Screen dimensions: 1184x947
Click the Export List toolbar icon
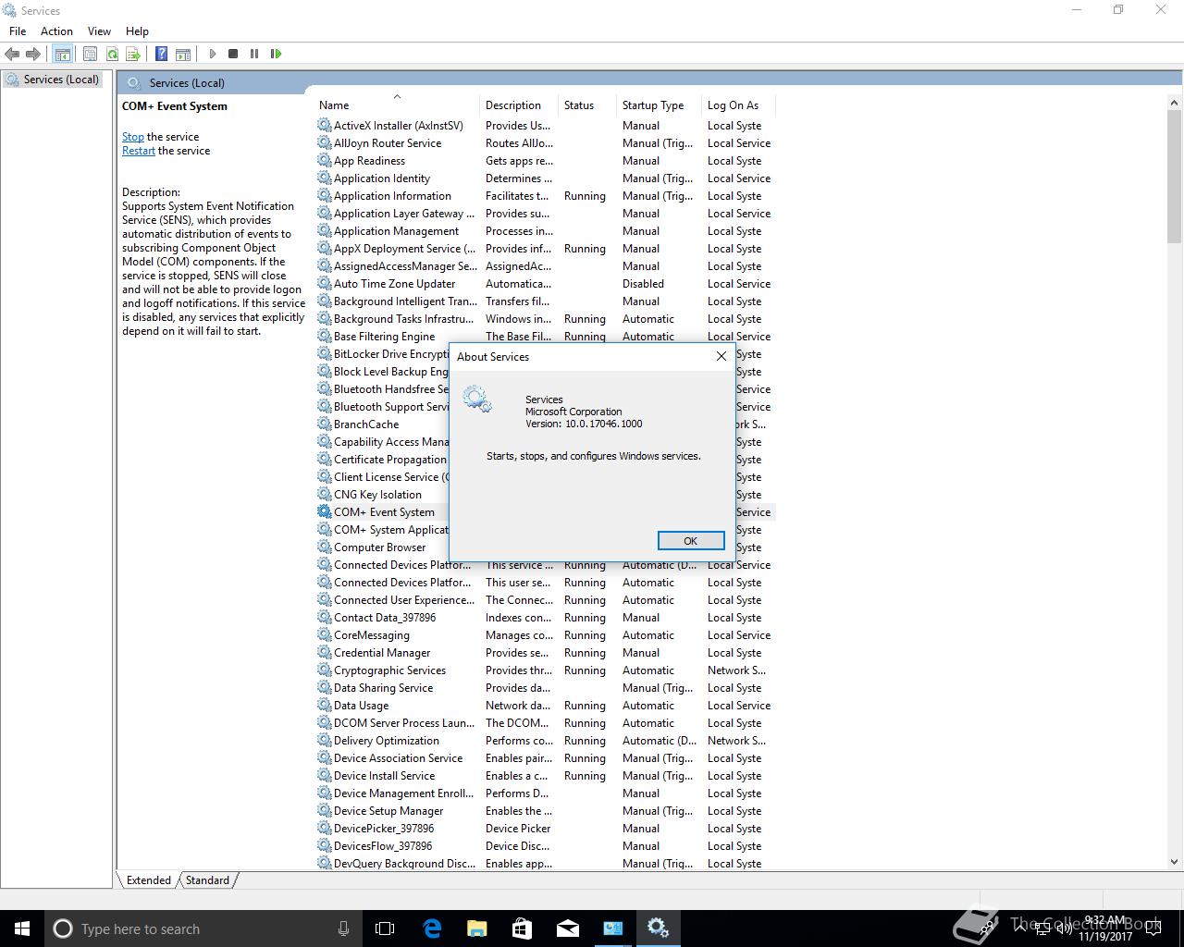pyautogui.click(x=133, y=54)
